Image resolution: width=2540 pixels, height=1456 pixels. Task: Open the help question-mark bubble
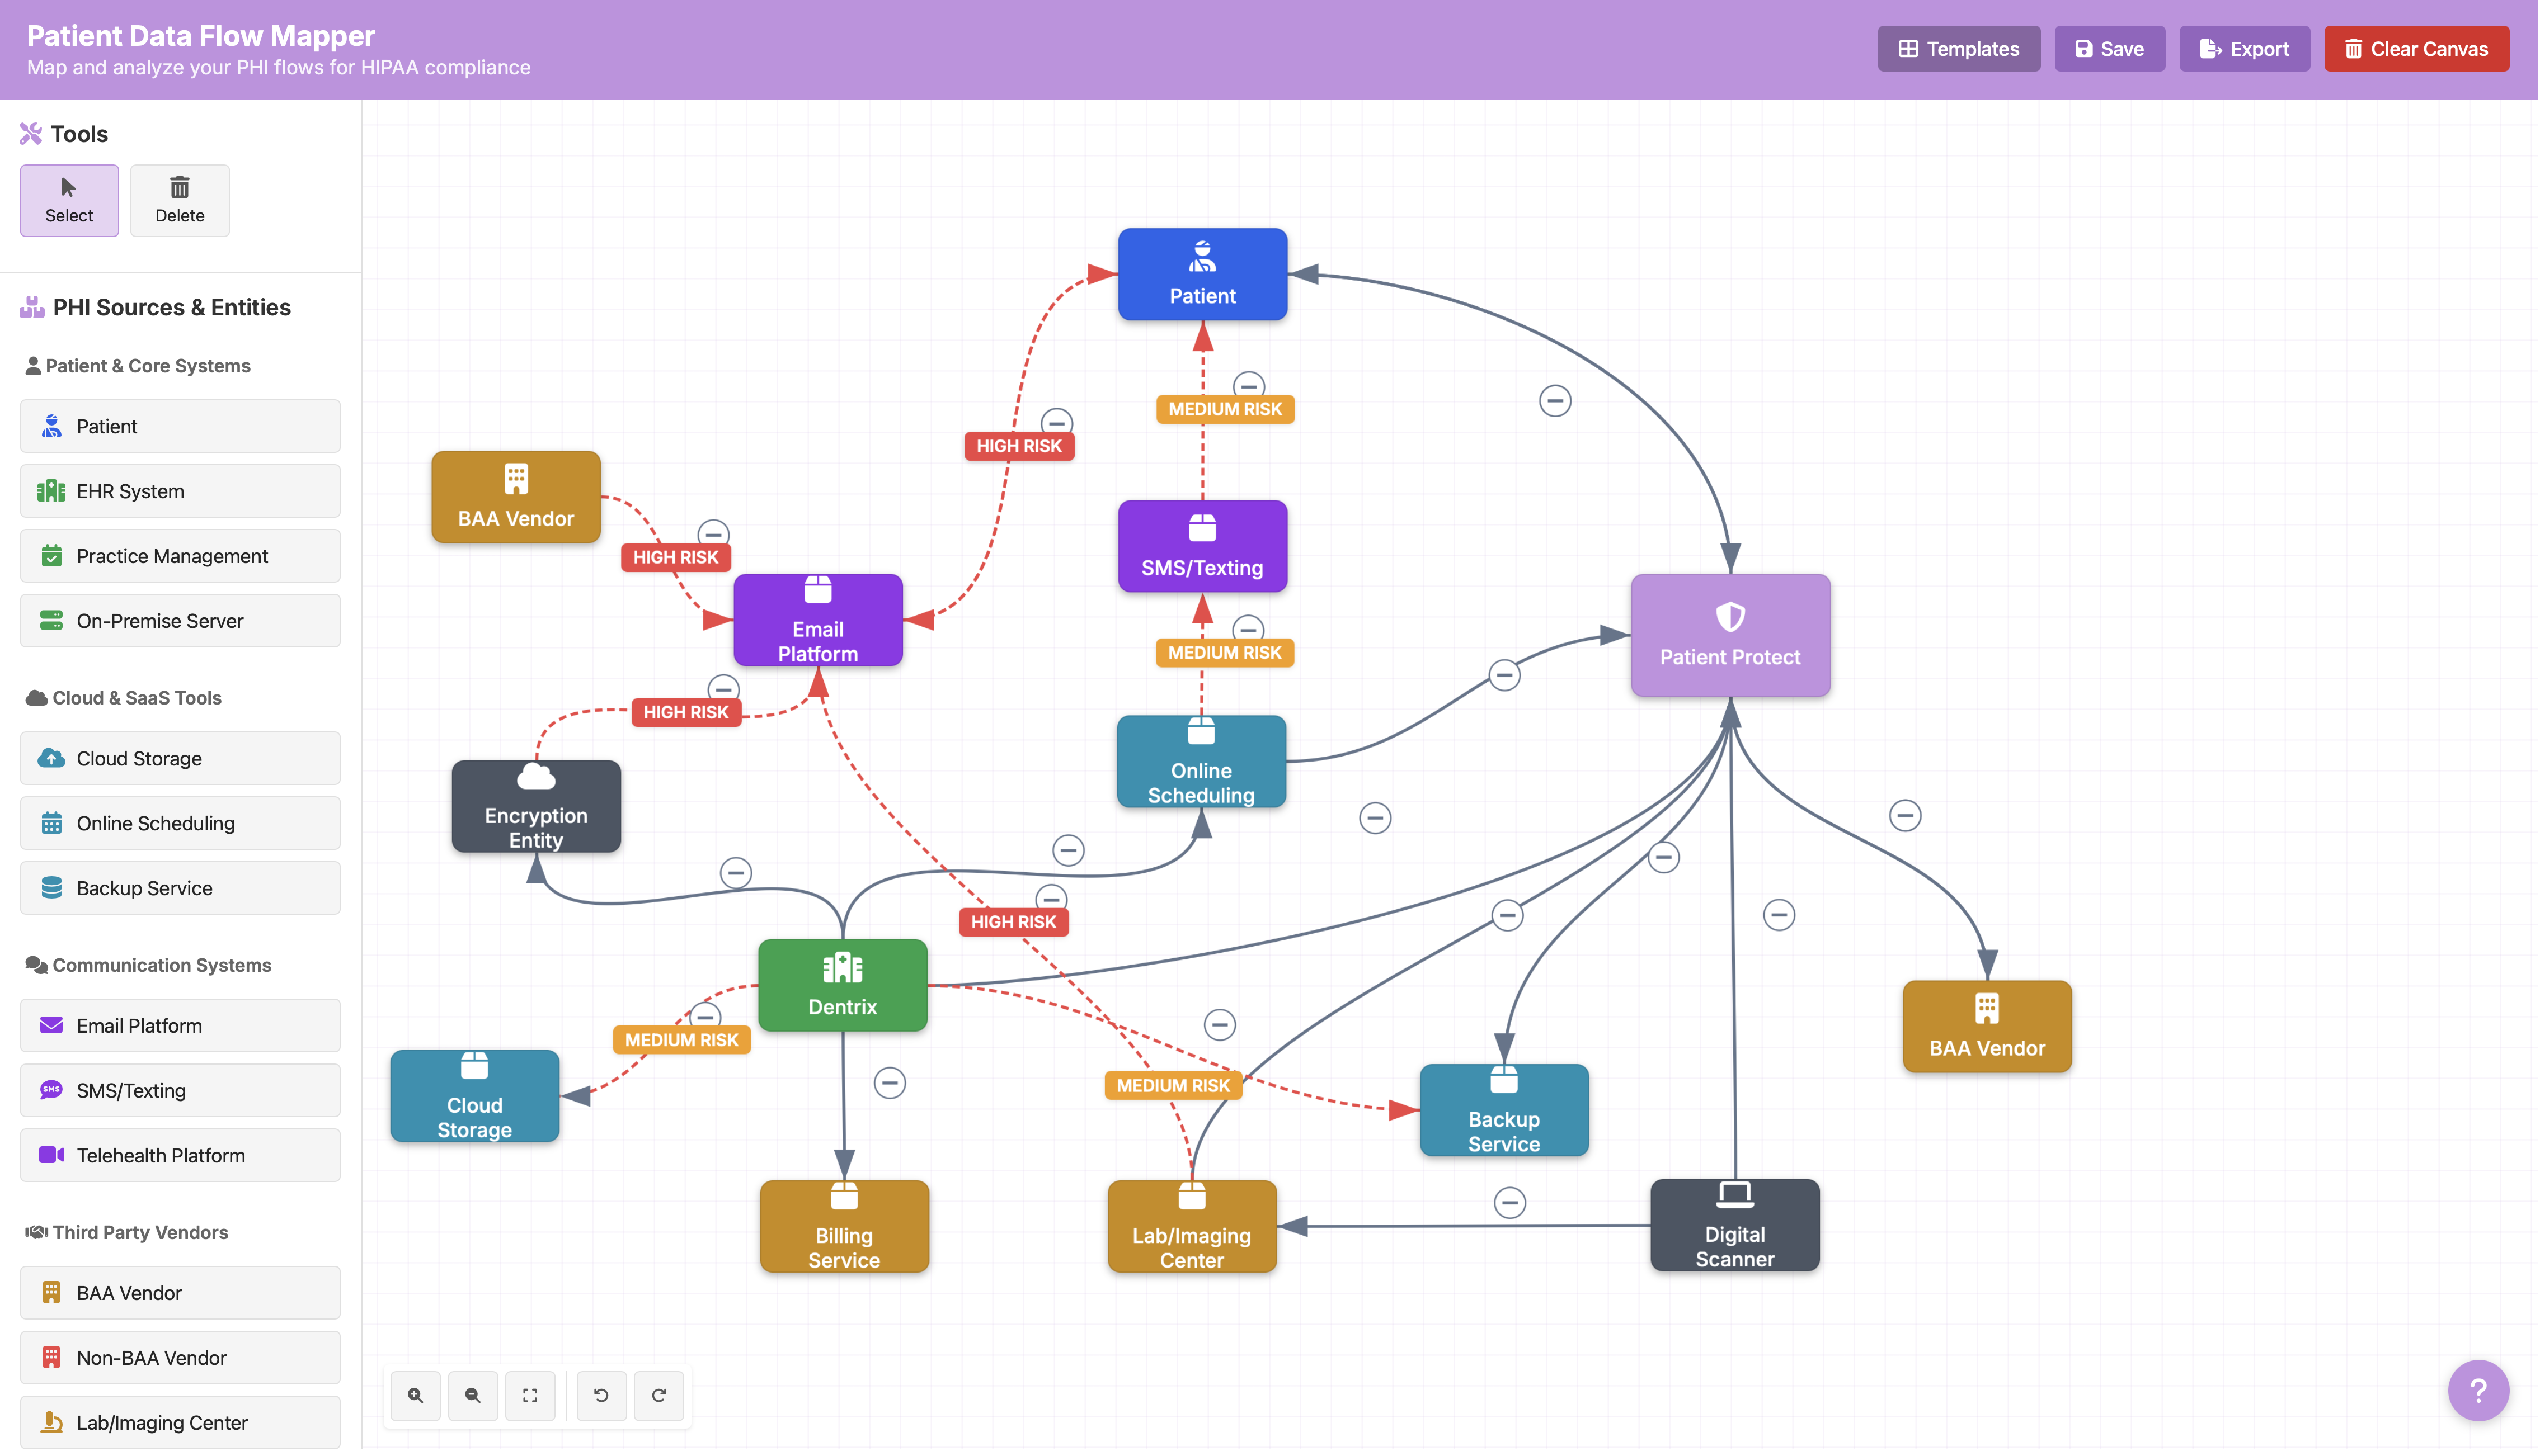pos(2478,1390)
